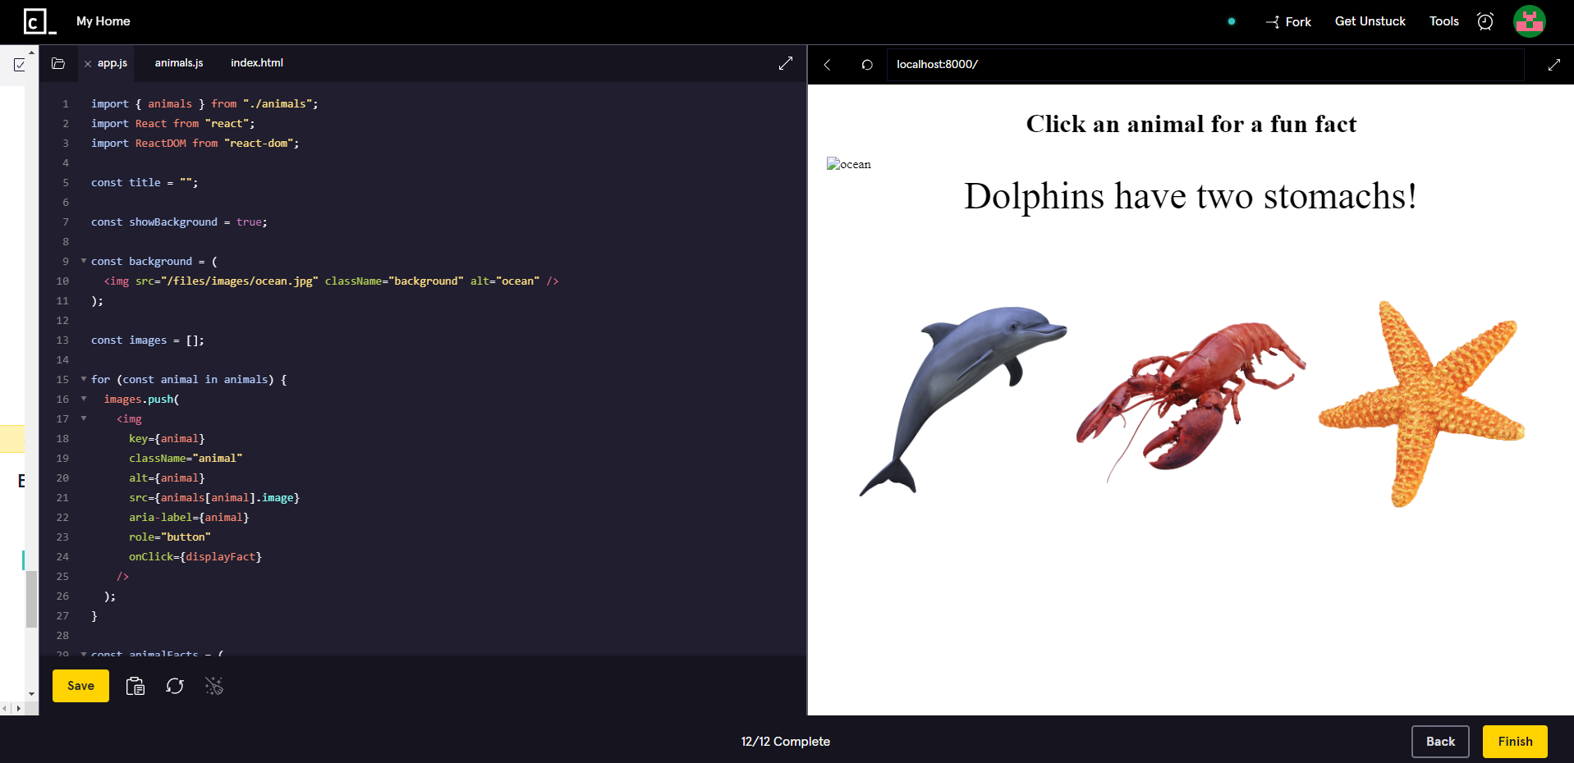Screen dimensions: 1574x763
Task: Open the history clock icon in top bar
Action: [1485, 21]
